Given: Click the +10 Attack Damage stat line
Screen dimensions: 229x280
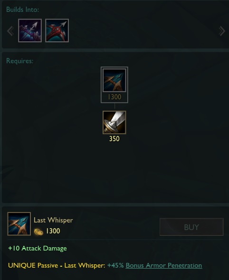Looking at the screenshot, I should 38,249.
